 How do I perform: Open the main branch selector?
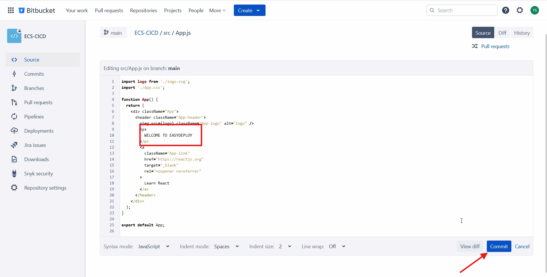tap(114, 32)
